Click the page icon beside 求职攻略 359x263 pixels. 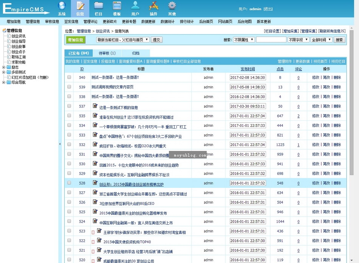pos(9,62)
